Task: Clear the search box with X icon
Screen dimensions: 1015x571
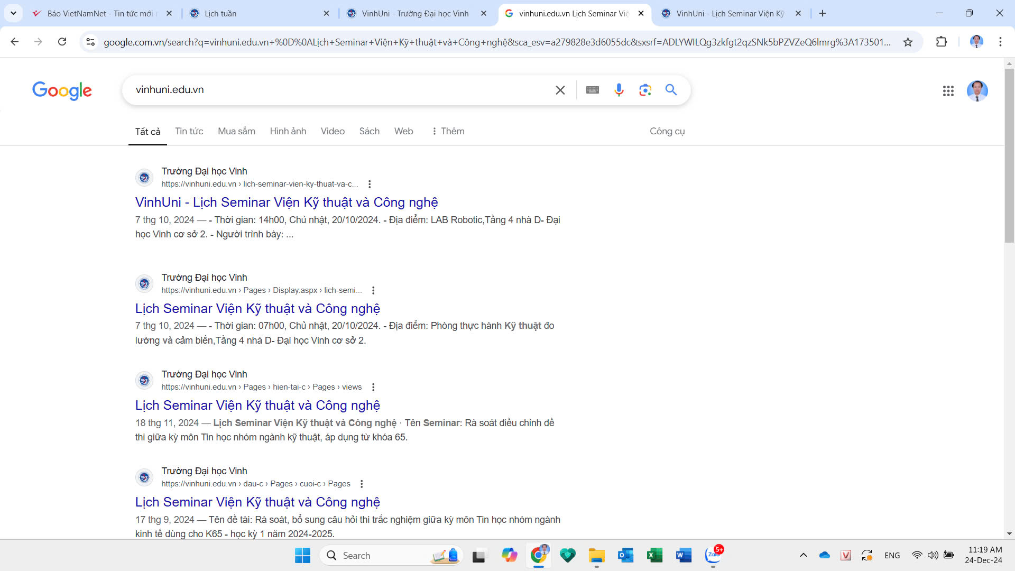Action: click(x=560, y=90)
